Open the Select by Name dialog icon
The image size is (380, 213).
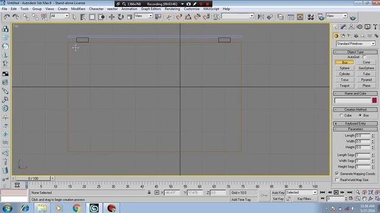click(83, 17)
